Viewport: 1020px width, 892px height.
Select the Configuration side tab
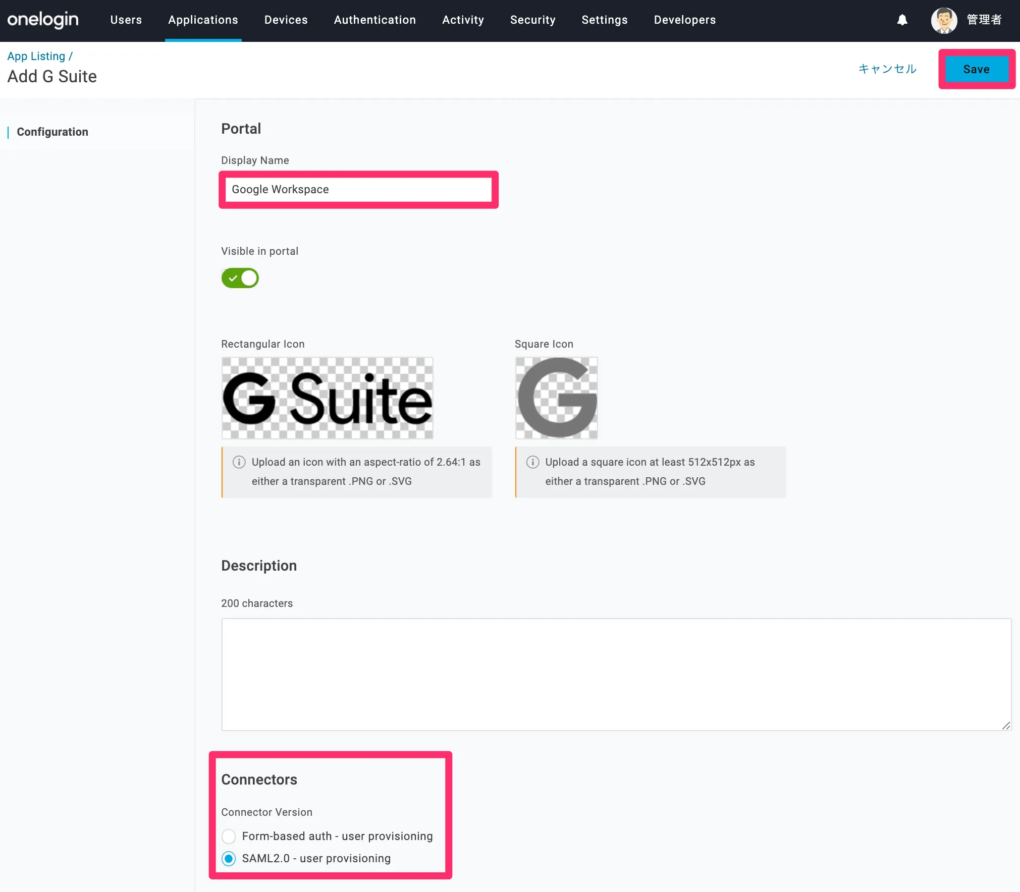point(52,132)
